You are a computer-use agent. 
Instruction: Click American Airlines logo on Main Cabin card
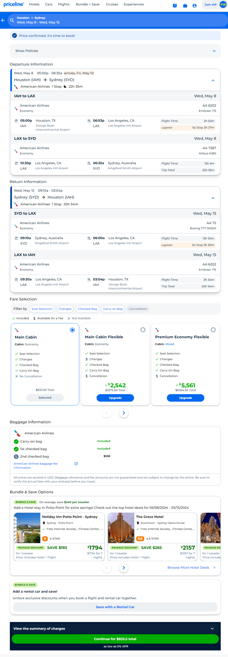(17, 330)
